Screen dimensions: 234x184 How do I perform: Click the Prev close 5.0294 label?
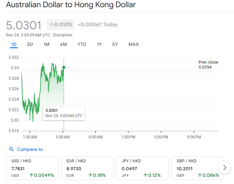click(x=208, y=65)
